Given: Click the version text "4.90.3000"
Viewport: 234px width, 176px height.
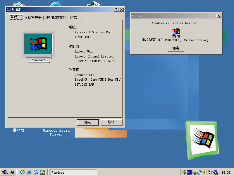Looking at the screenshot, I should (82, 37).
